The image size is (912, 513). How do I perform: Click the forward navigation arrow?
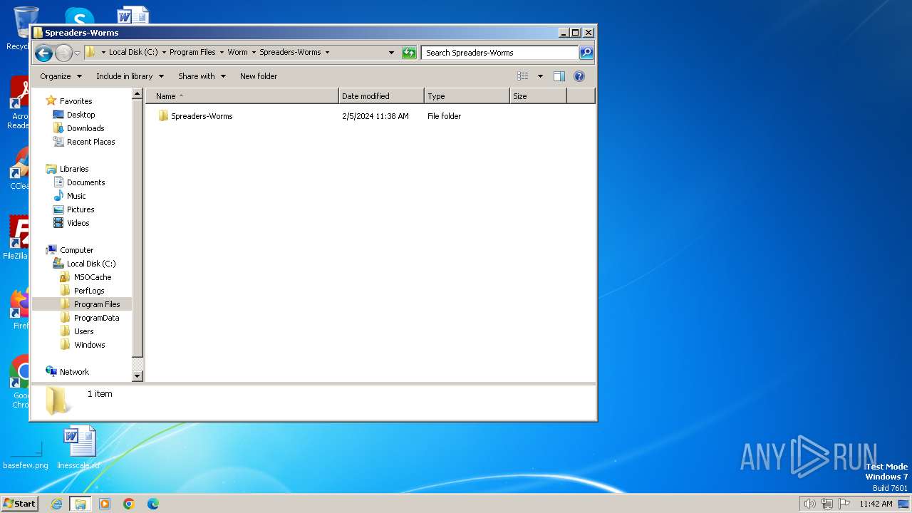click(63, 53)
